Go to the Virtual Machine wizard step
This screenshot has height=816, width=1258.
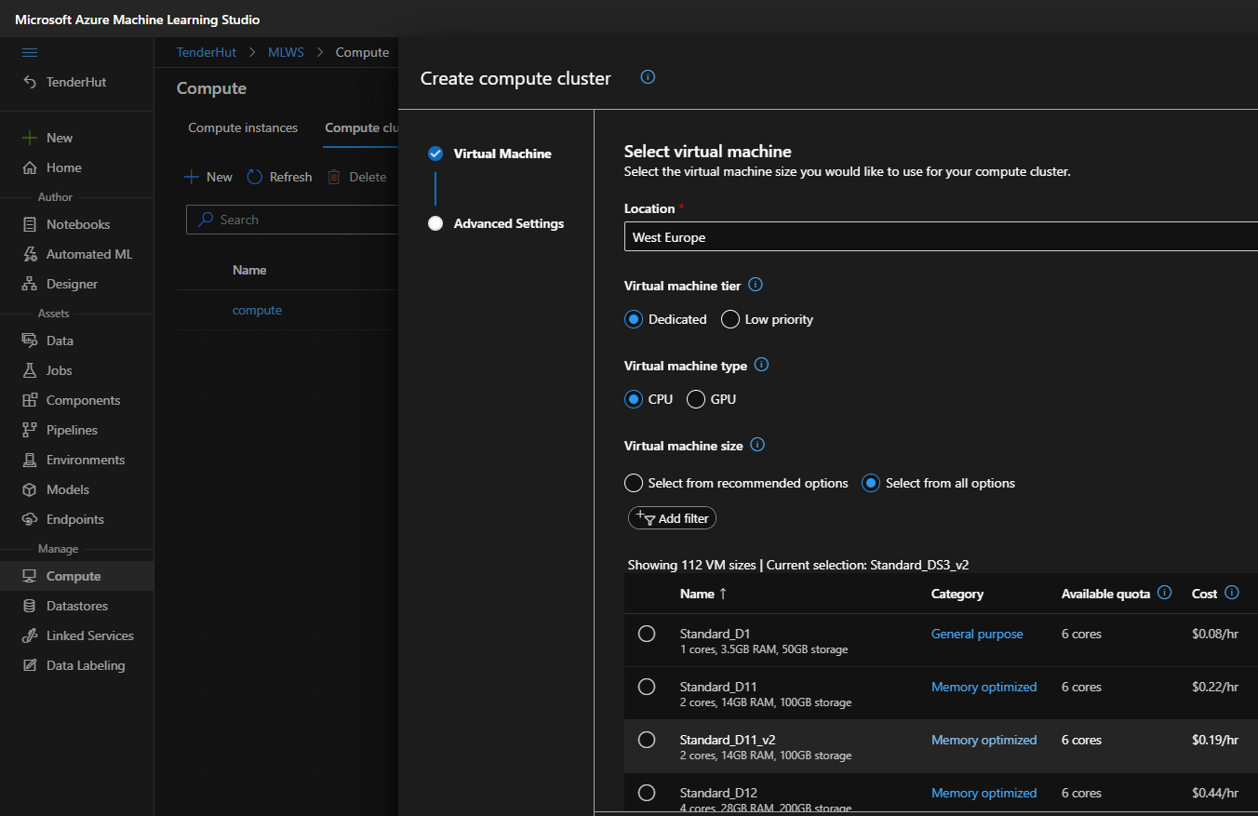pyautogui.click(x=502, y=154)
